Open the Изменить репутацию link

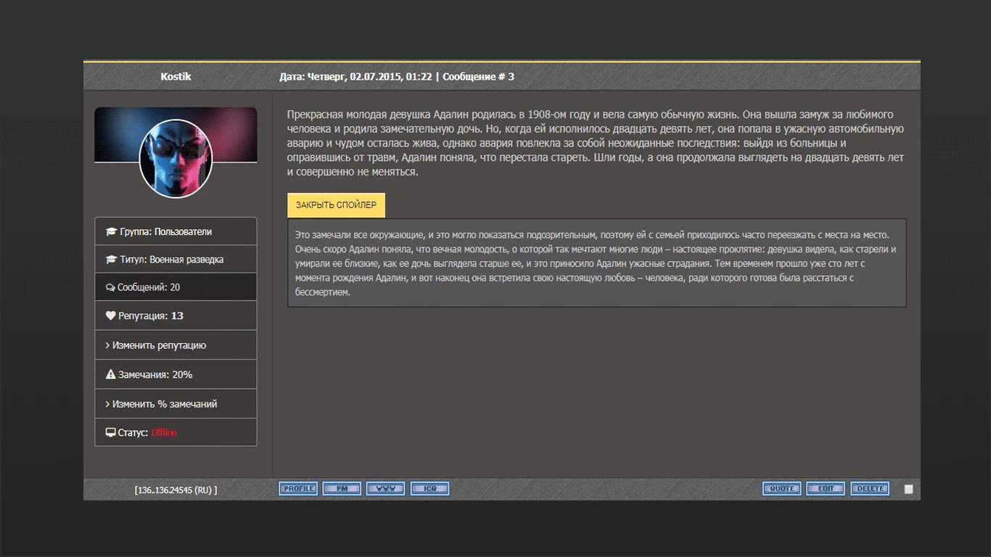(x=159, y=345)
